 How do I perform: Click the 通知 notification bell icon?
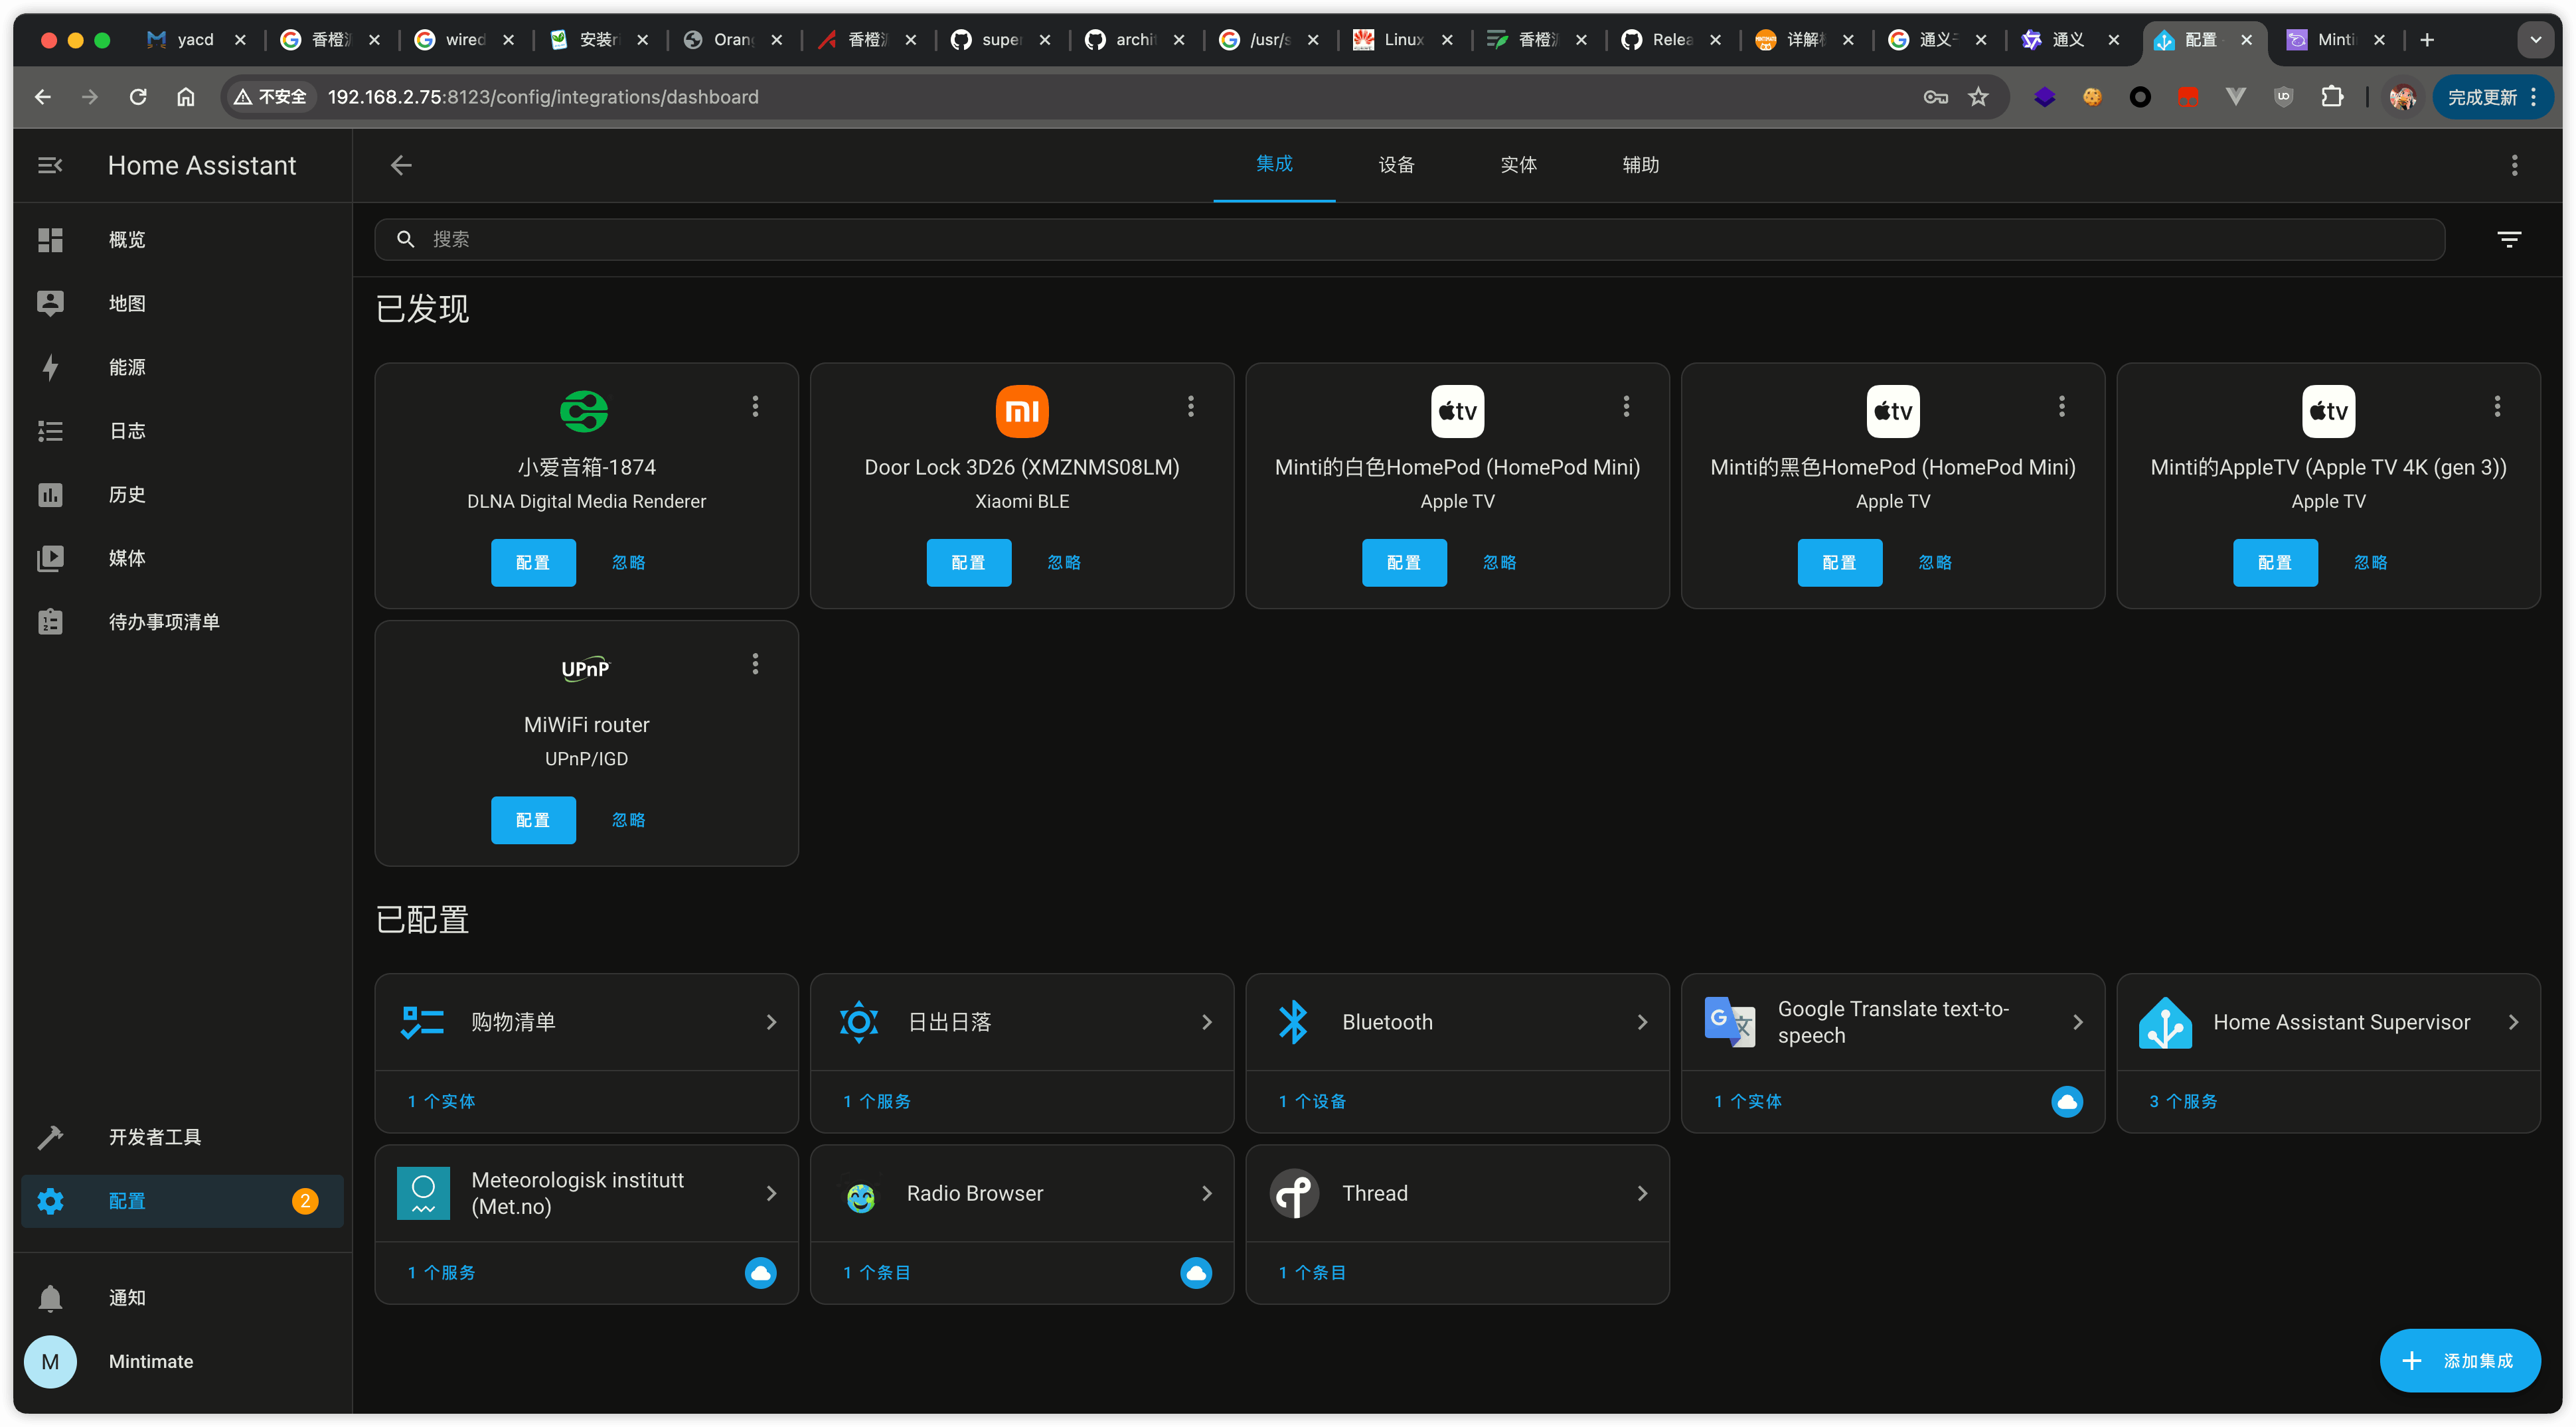point(50,1298)
